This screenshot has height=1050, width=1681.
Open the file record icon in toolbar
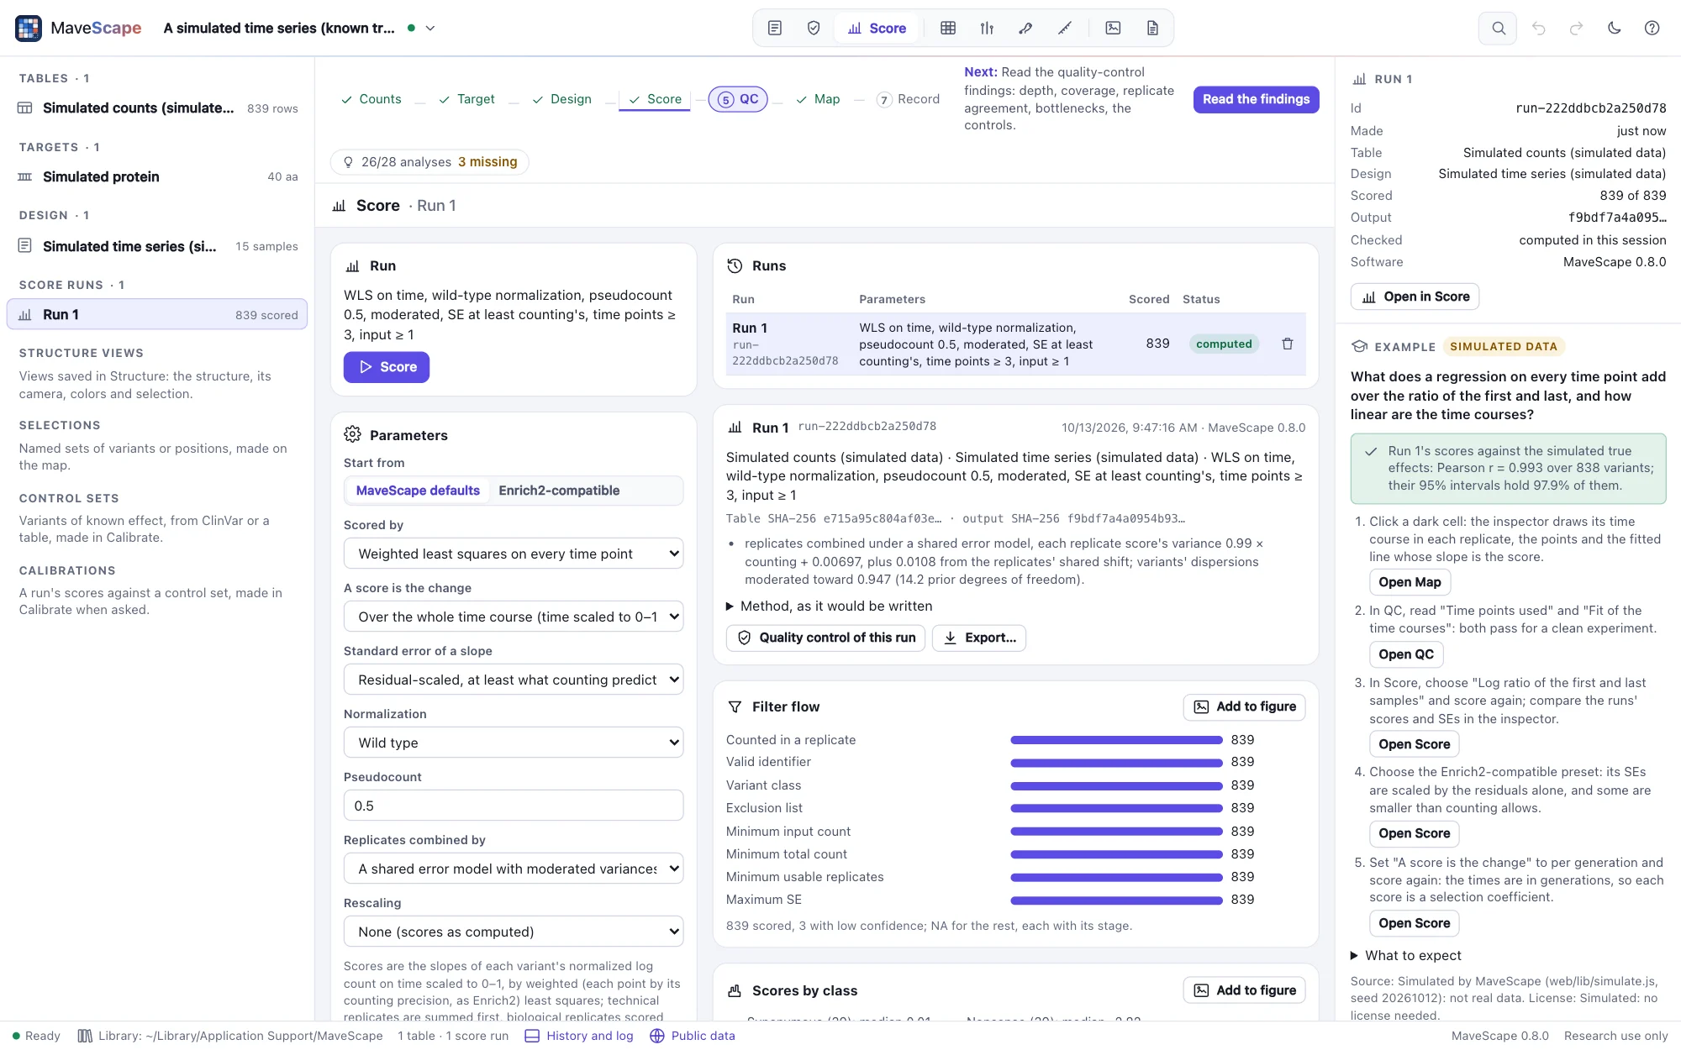pyautogui.click(x=1152, y=28)
